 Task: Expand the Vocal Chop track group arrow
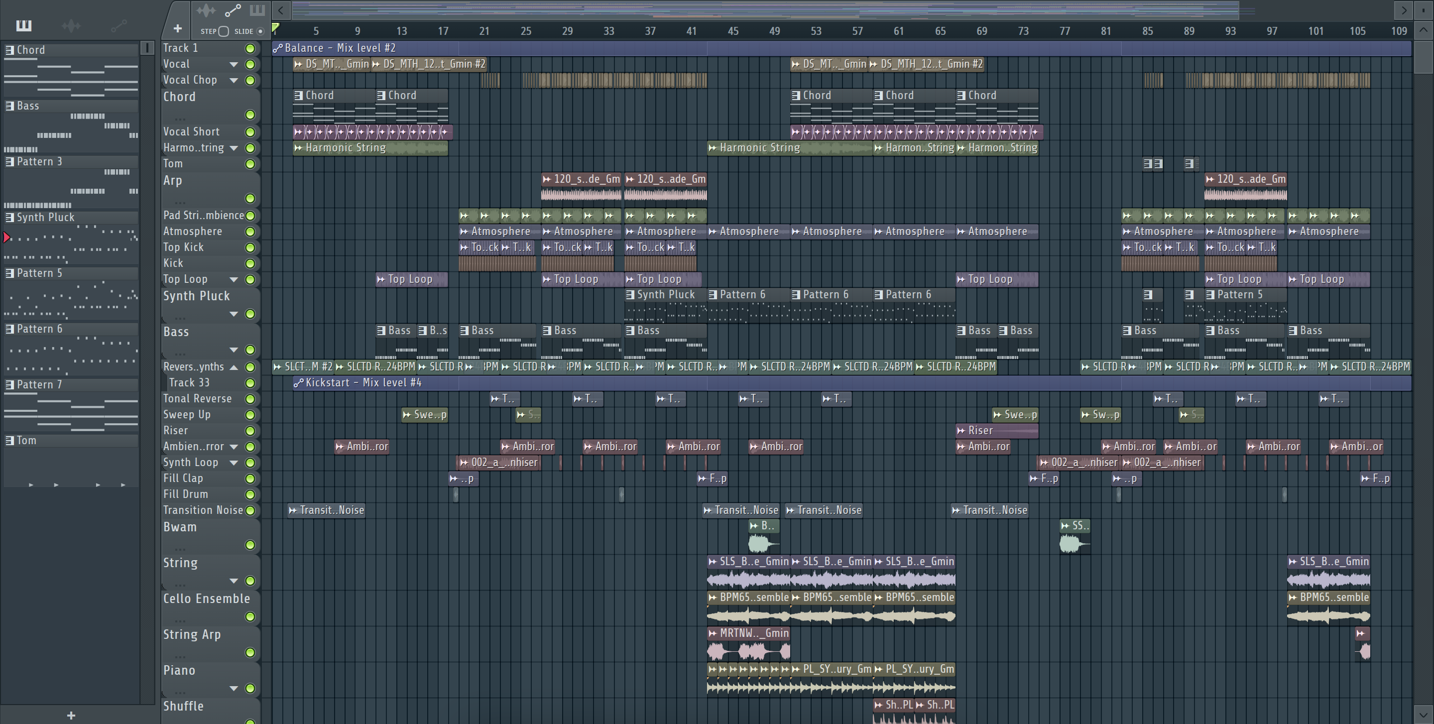(x=234, y=81)
